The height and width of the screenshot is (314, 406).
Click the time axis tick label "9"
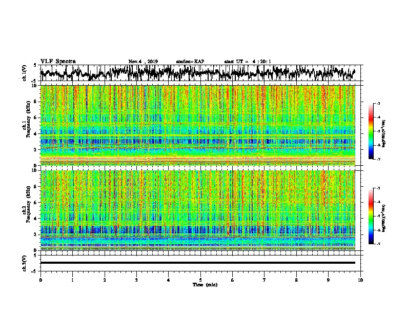[x=328, y=280]
